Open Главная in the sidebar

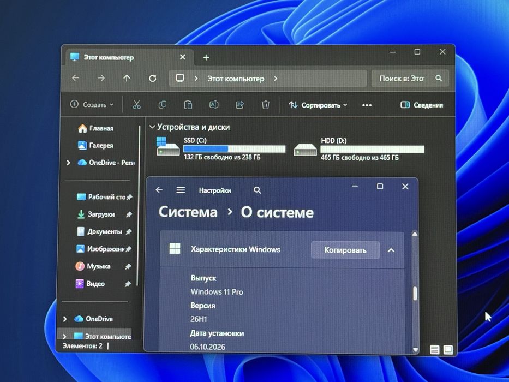96,128
